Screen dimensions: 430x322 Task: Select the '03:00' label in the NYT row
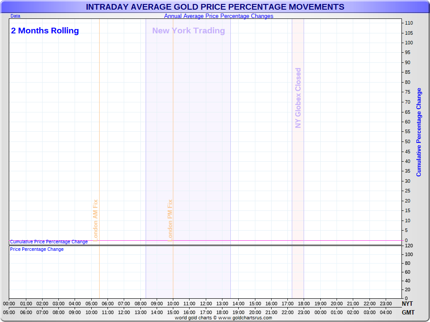pos(58,304)
